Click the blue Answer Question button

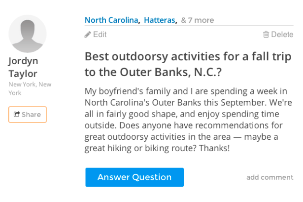pyautogui.click(x=135, y=177)
